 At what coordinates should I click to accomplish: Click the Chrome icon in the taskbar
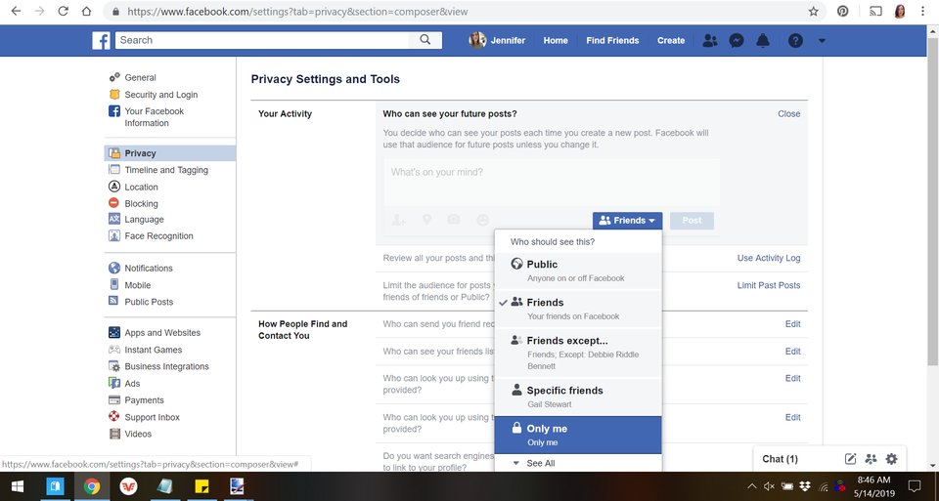pos(92,486)
